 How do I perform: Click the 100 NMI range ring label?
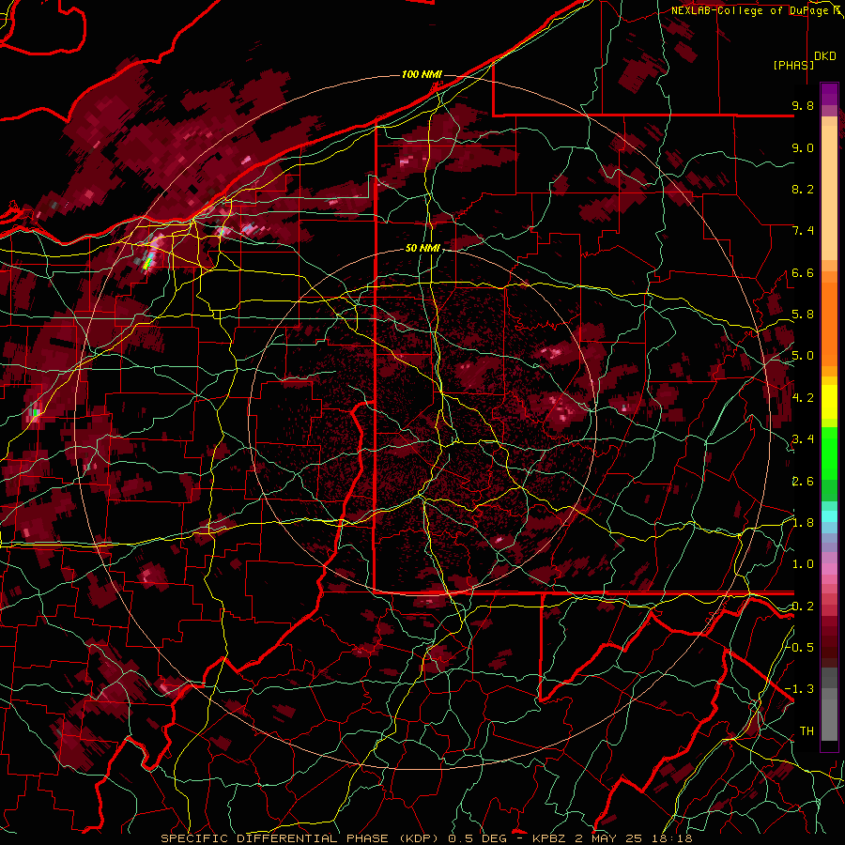422,74
